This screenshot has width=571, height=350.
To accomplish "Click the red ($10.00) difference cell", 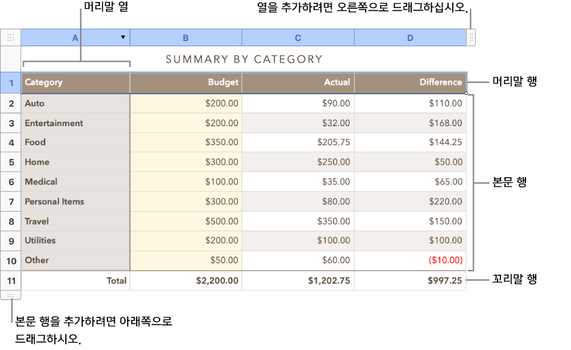I will pos(411,260).
